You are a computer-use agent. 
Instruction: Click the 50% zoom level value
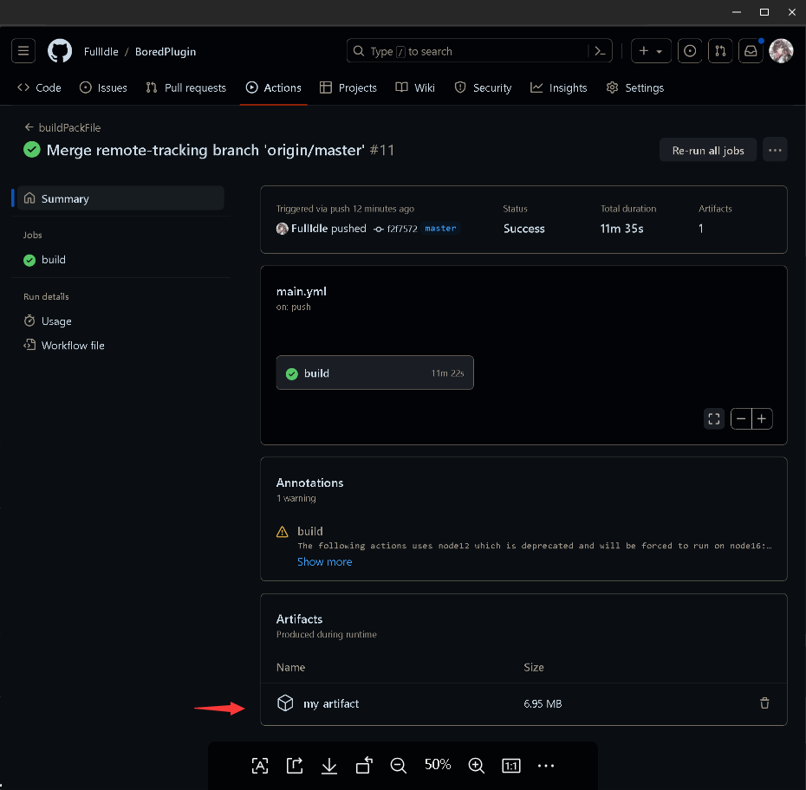pos(438,764)
